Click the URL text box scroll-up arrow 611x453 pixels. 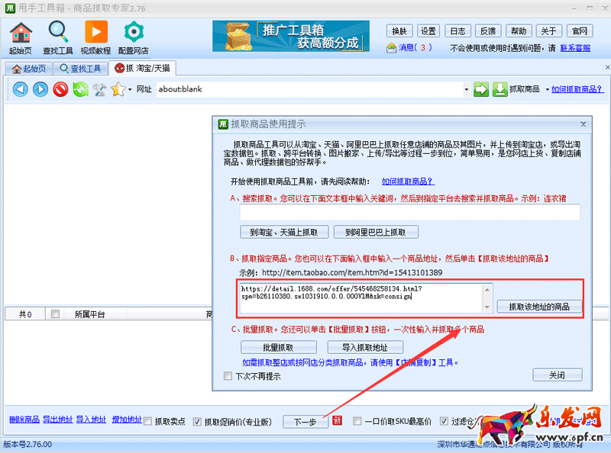point(487,290)
